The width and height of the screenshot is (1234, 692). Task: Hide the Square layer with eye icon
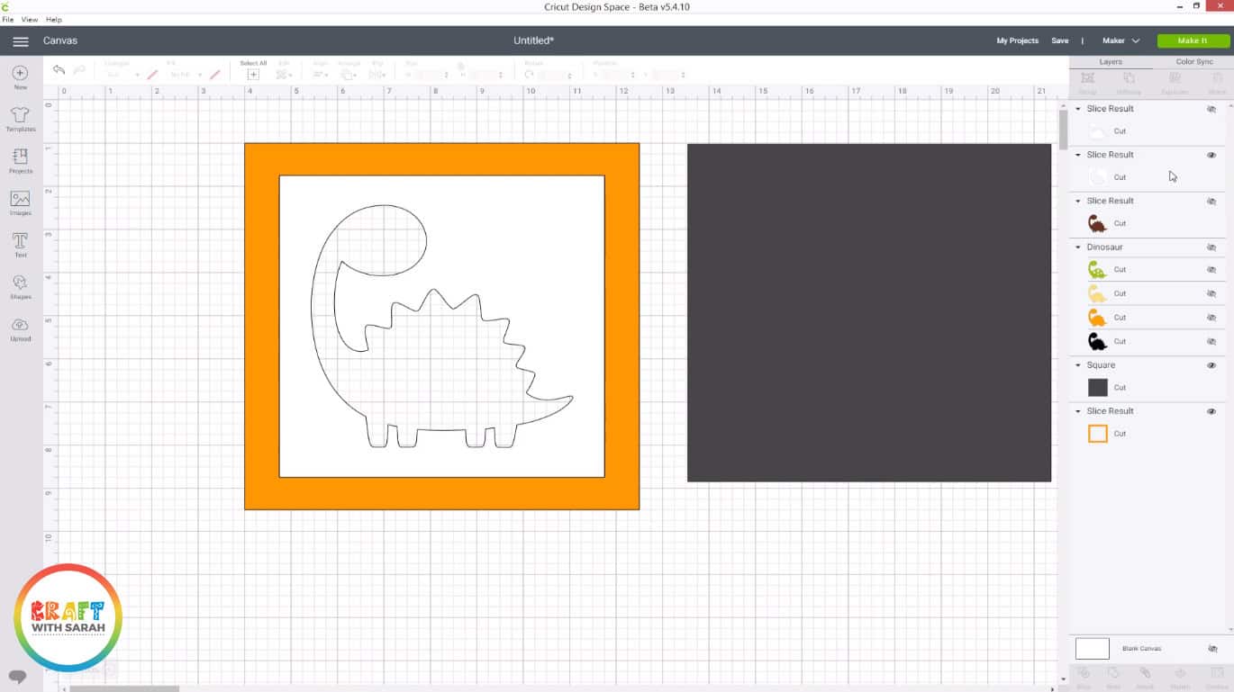[1211, 365]
